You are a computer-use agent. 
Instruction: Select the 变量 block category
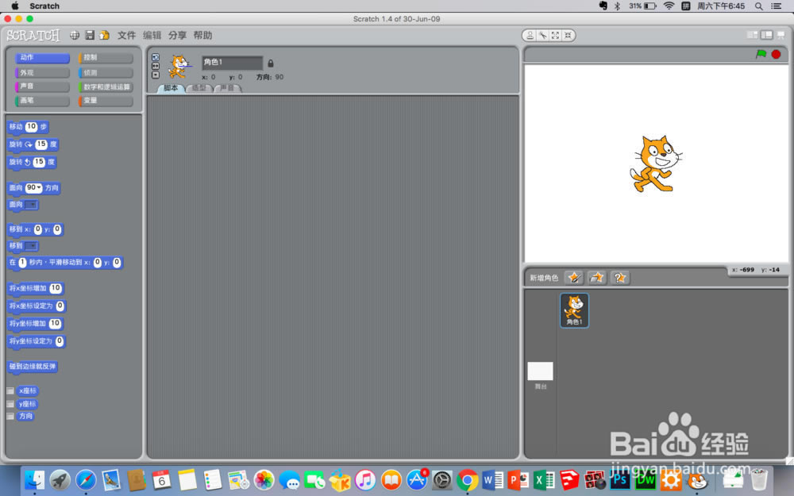pyautogui.click(x=106, y=101)
